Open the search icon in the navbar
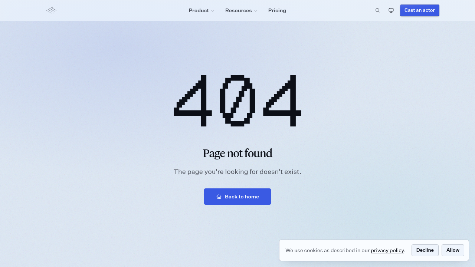 tap(378, 10)
